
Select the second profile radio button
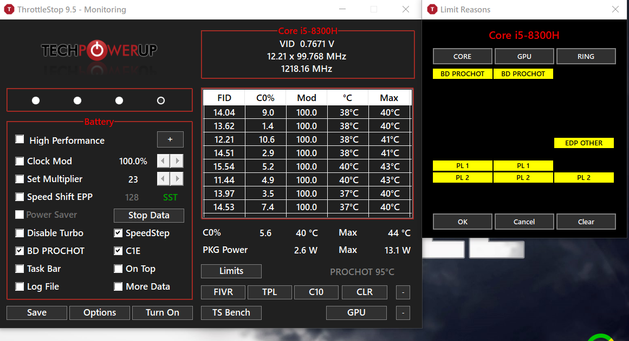[x=77, y=101]
